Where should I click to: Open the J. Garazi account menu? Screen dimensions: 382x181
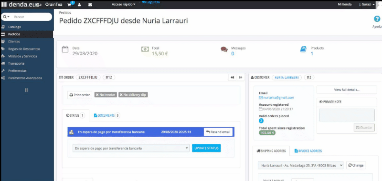[367, 4]
